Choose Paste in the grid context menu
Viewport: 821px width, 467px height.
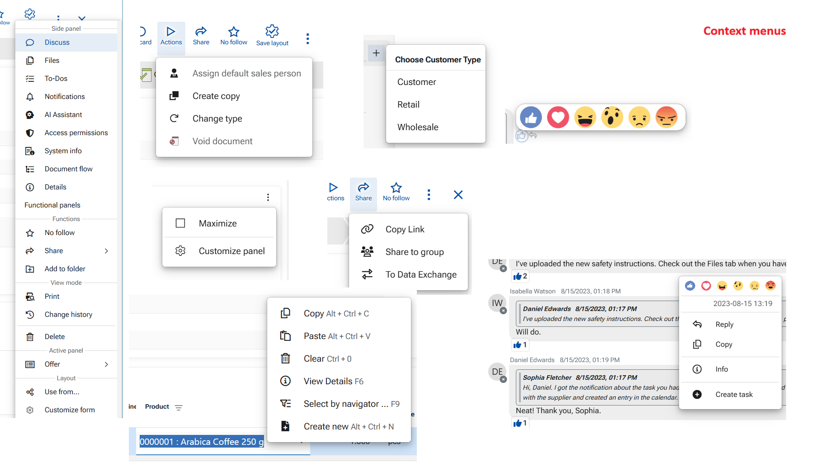click(339, 336)
